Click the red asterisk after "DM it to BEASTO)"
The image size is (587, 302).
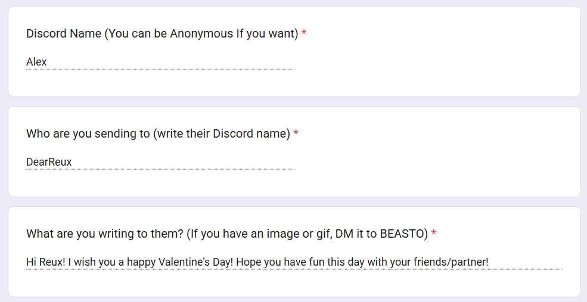434,234
